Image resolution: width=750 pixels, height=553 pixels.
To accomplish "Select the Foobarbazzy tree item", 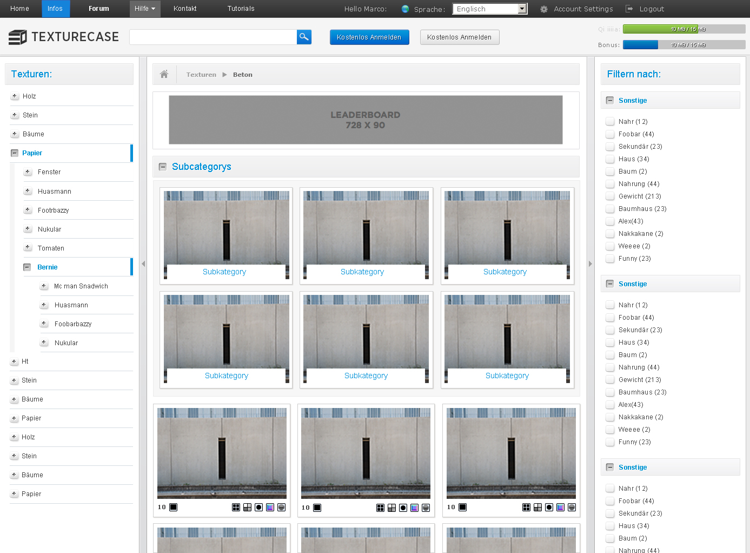I will 73,324.
